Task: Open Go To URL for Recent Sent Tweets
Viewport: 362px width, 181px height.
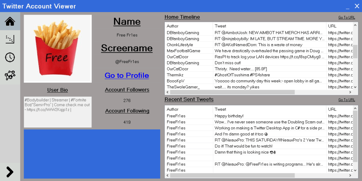Action: coord(346,100)
